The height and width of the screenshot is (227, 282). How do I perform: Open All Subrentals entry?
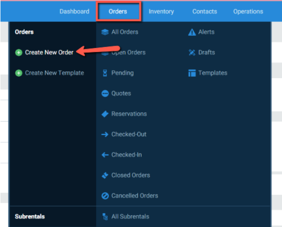130,217
